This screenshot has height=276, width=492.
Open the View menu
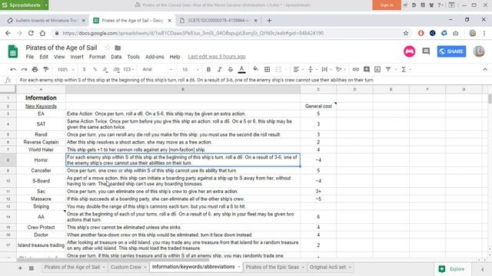click(59, 57)
